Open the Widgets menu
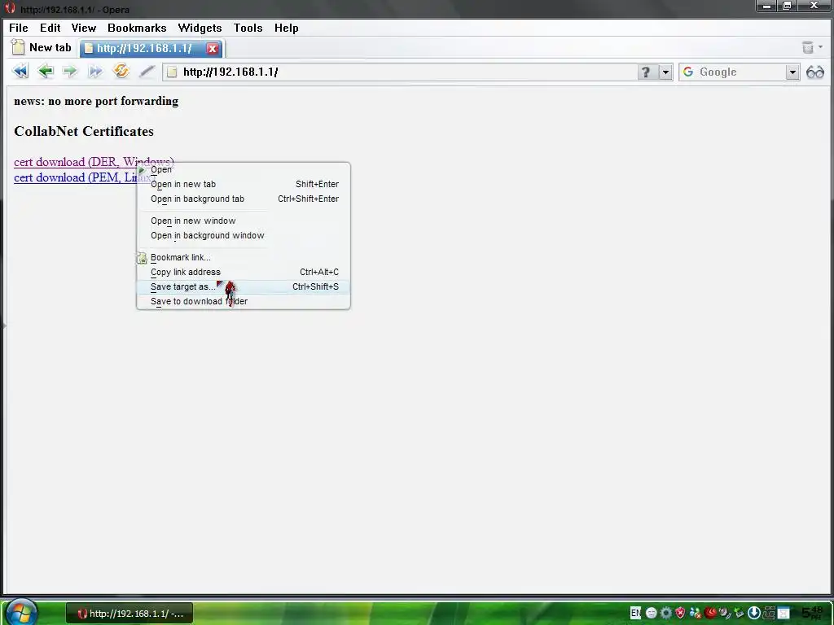 (200, 28)
